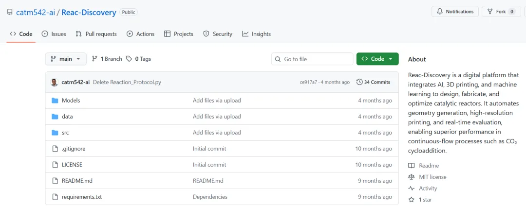Open the Actions tab
The width and height of the screenshot is (526, 206).
(141, 34)
